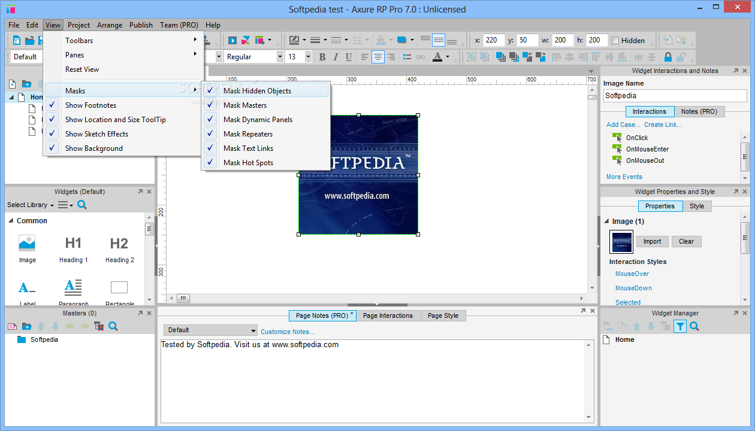The width and height of the screenshot is (755, 431).
Task: Click the fill color swatch
Action: (401, 41)
